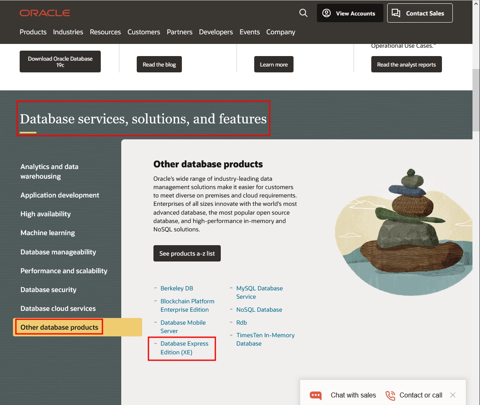
Task: Select the Application development tab
Action: (60, 195)
